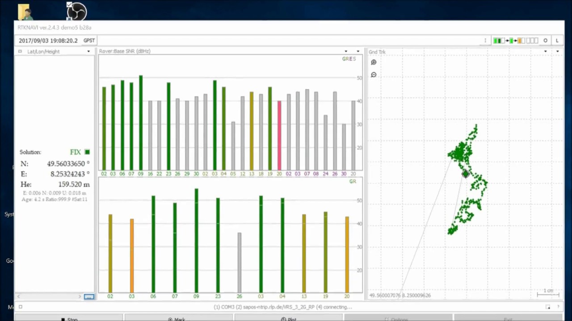Click the L log stream button
This screenshot has height=321, width=572.
click(557, 41)
